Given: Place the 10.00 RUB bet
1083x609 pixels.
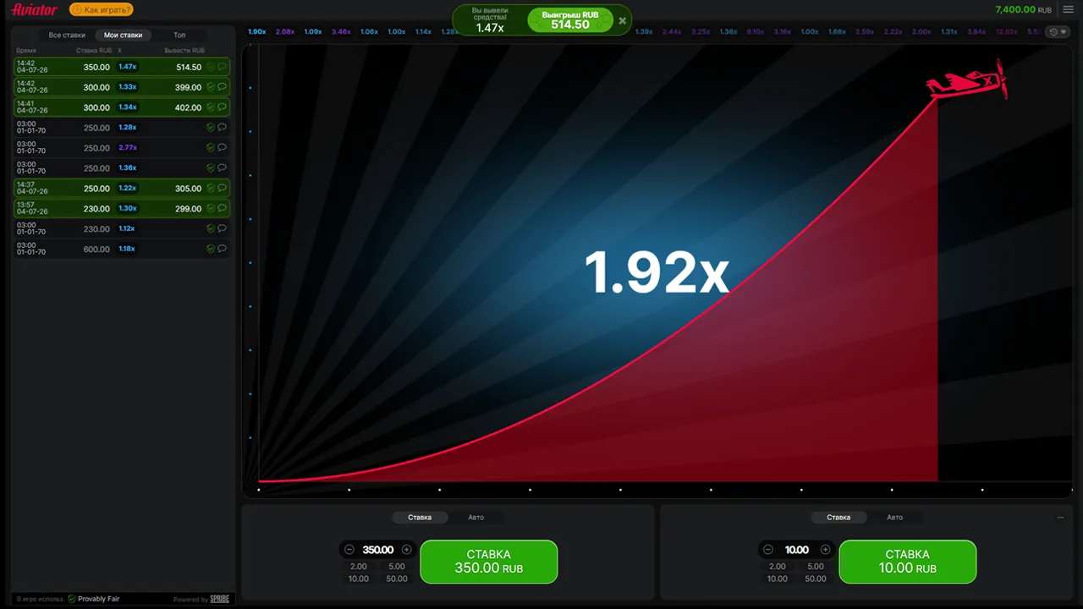Looking at the screenshot, I should [x=908, y=562].
